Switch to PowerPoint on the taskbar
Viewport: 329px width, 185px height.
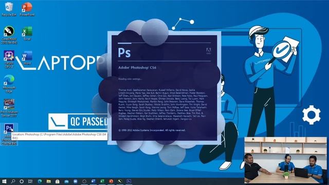pyautogui.click(x=111, y=181)
